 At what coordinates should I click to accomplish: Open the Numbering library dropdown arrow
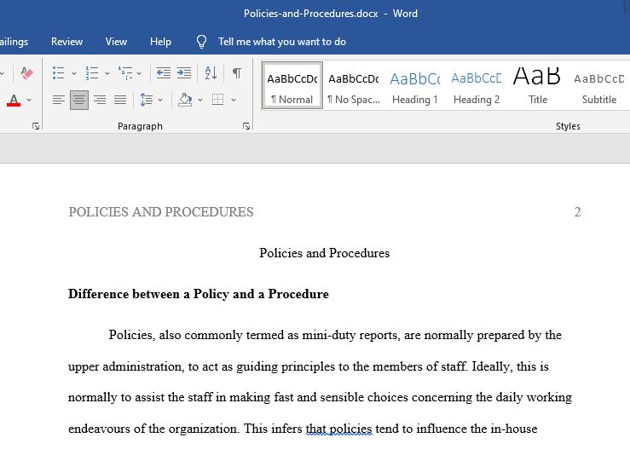click(x=107, y=73)
